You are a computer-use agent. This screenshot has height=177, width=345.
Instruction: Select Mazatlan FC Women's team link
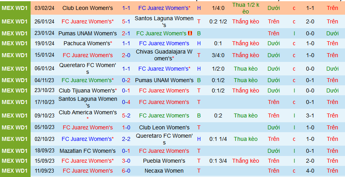(x=87, y=151)
